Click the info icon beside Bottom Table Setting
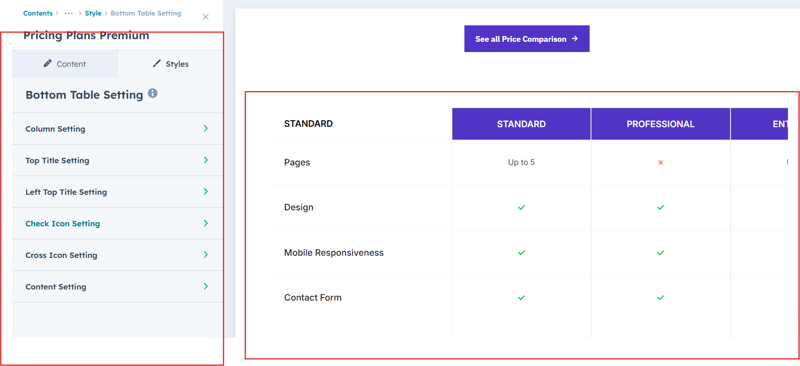The image size is (800, 366). point(152,93)
